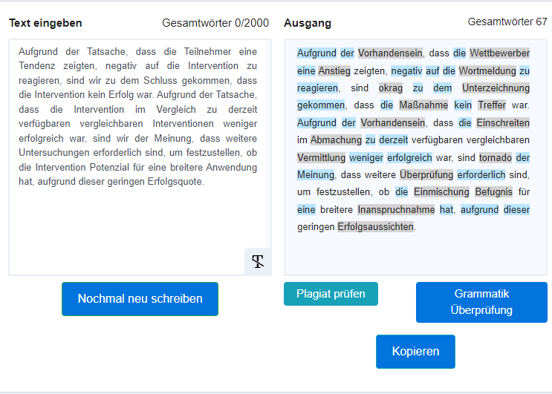Click the word Tendenz in input text
Image resolution: width=552 pixels, height=394 pixels.
click(36, 66)
